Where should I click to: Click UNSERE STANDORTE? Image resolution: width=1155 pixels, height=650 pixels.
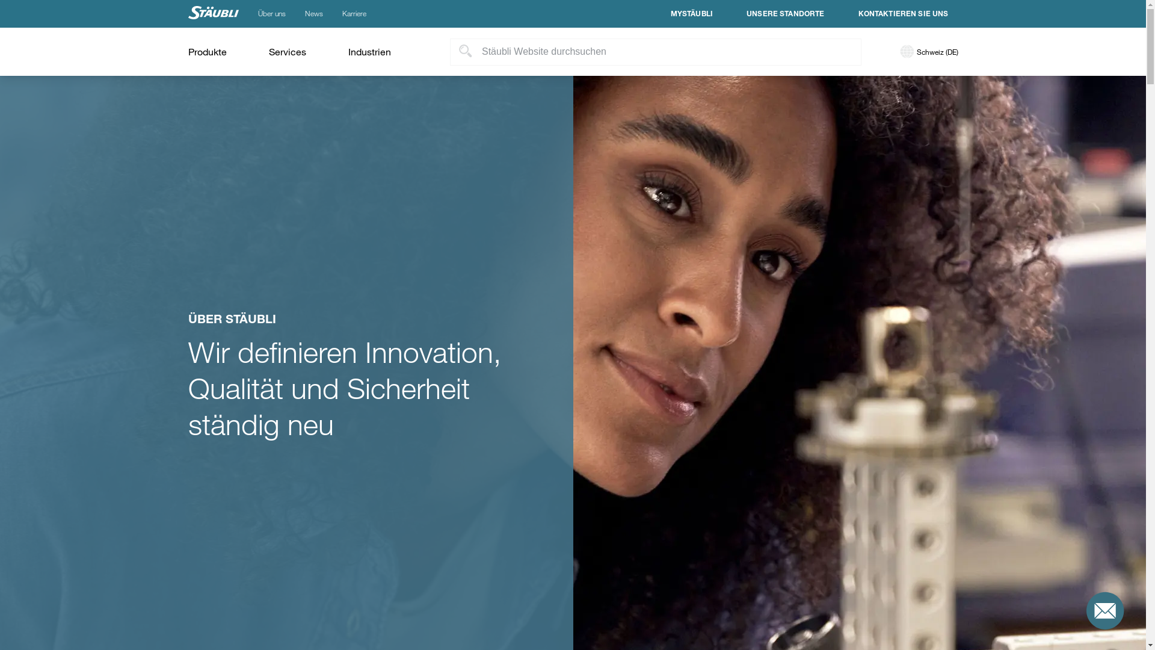point(785,14)
